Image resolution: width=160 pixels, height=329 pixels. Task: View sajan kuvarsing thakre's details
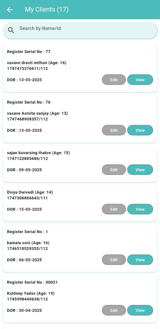[x=140, y=170]
